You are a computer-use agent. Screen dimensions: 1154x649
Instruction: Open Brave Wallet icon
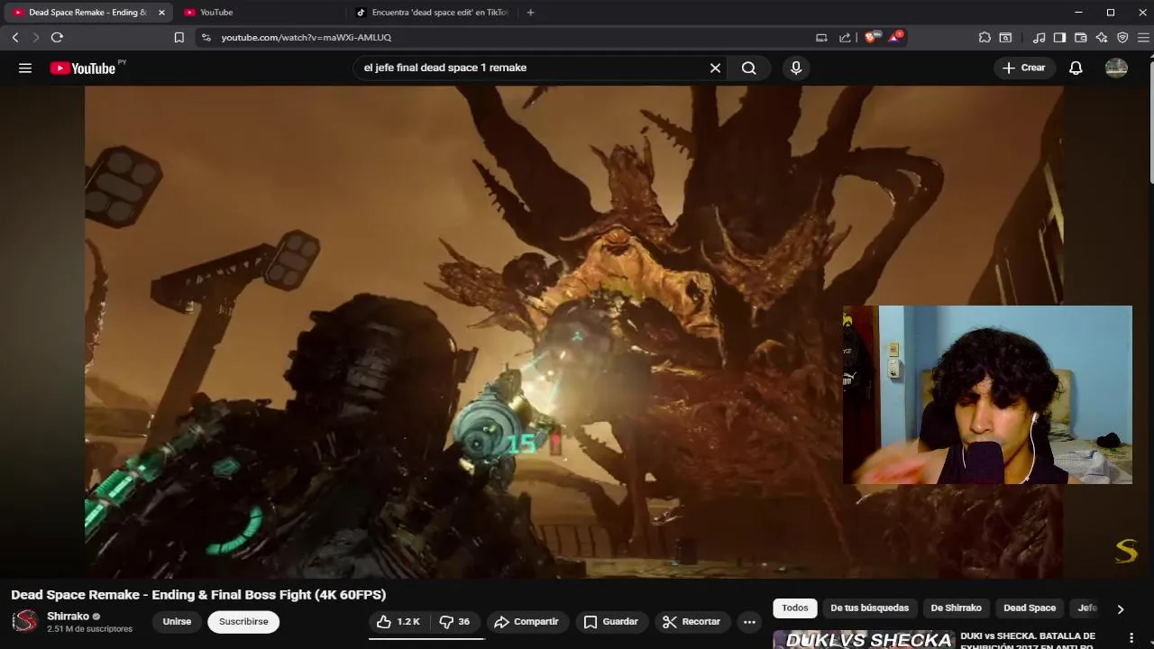point(1080,37)
